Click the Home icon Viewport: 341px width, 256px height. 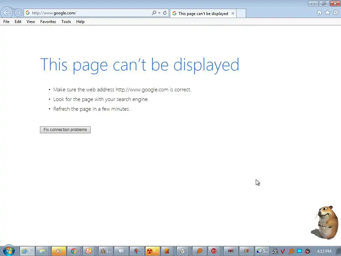tap(319, 13)
